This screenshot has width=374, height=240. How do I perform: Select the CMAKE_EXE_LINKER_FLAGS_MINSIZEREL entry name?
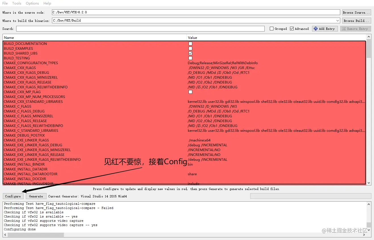point(37,150)
